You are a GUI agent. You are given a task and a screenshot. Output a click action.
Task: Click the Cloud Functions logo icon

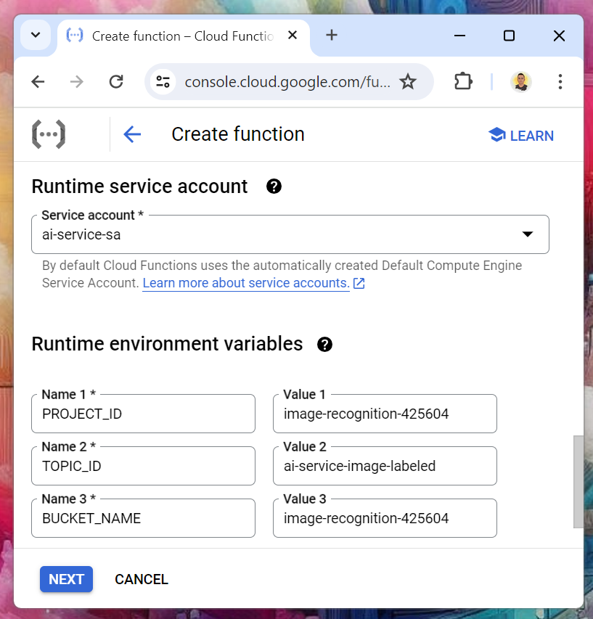[49, 134]
